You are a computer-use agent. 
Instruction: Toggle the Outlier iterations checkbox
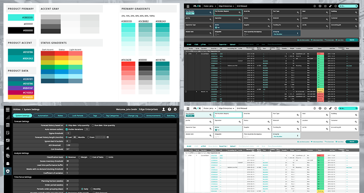click(67, 129)
